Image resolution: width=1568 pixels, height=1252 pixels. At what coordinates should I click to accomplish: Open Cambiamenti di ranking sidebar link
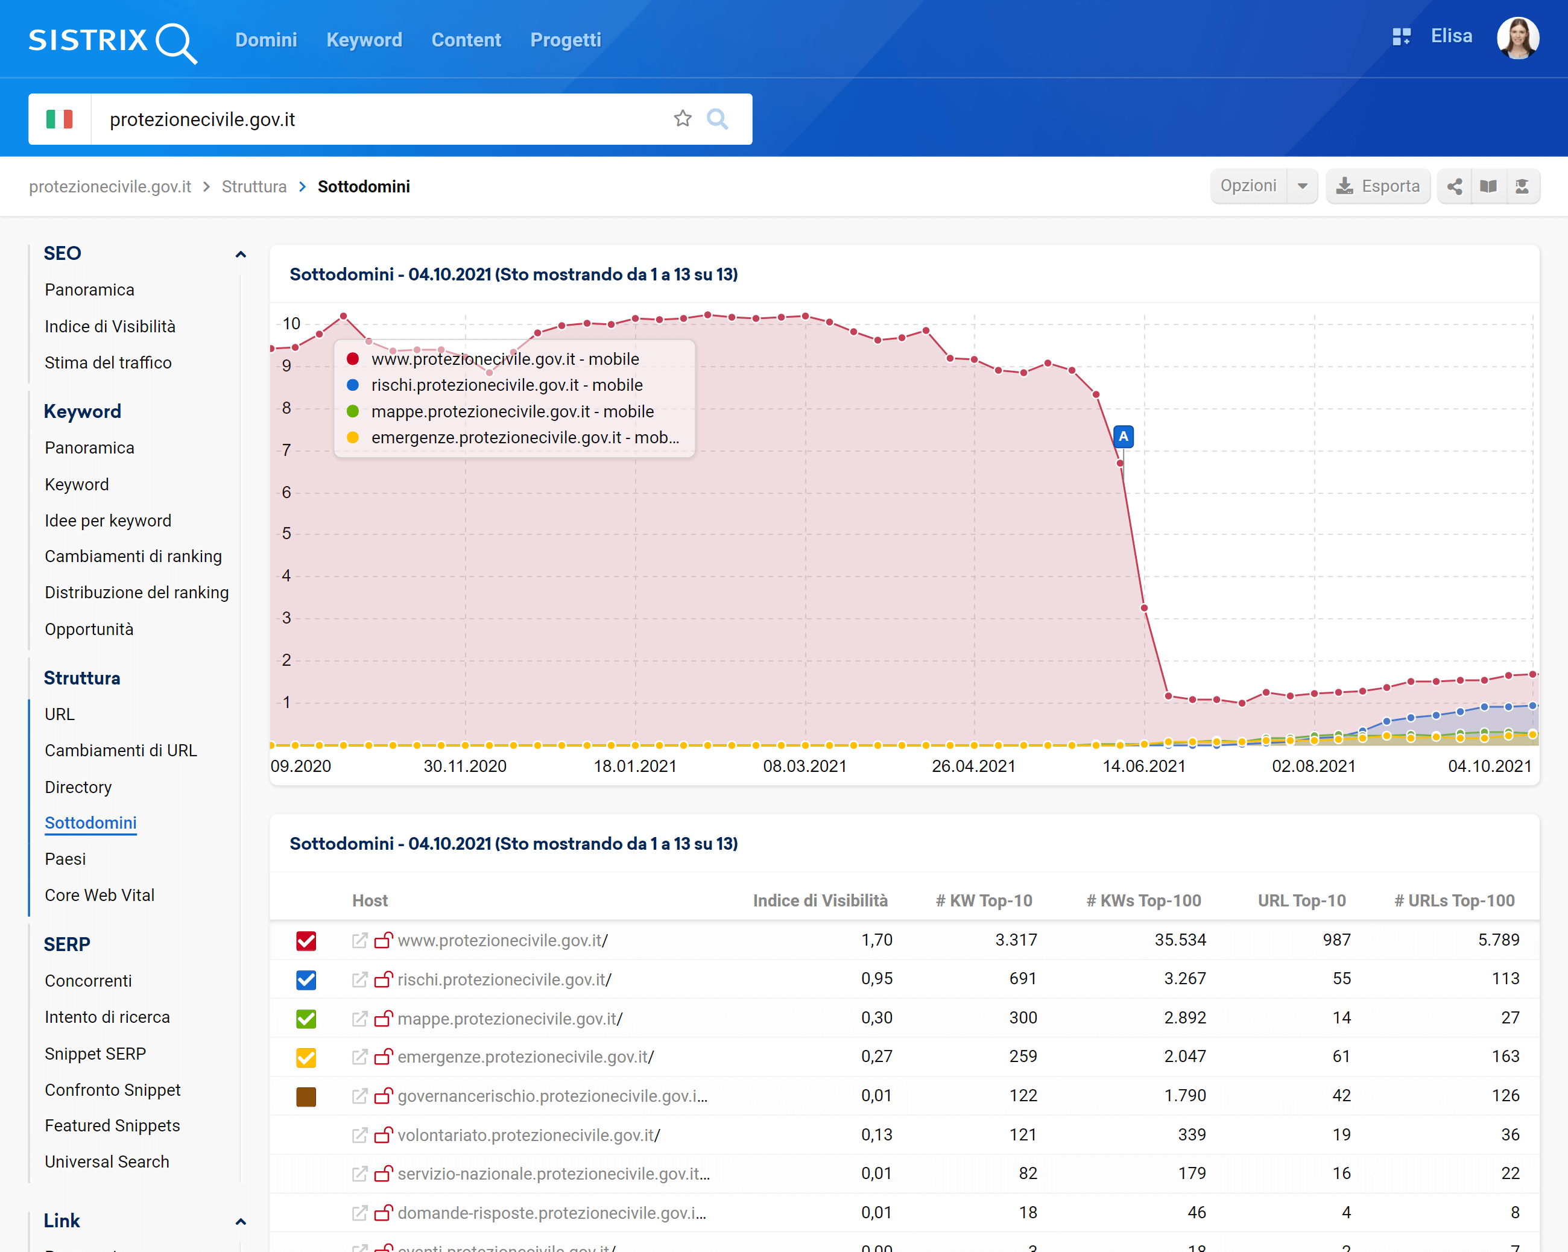[x=133, y=557]
